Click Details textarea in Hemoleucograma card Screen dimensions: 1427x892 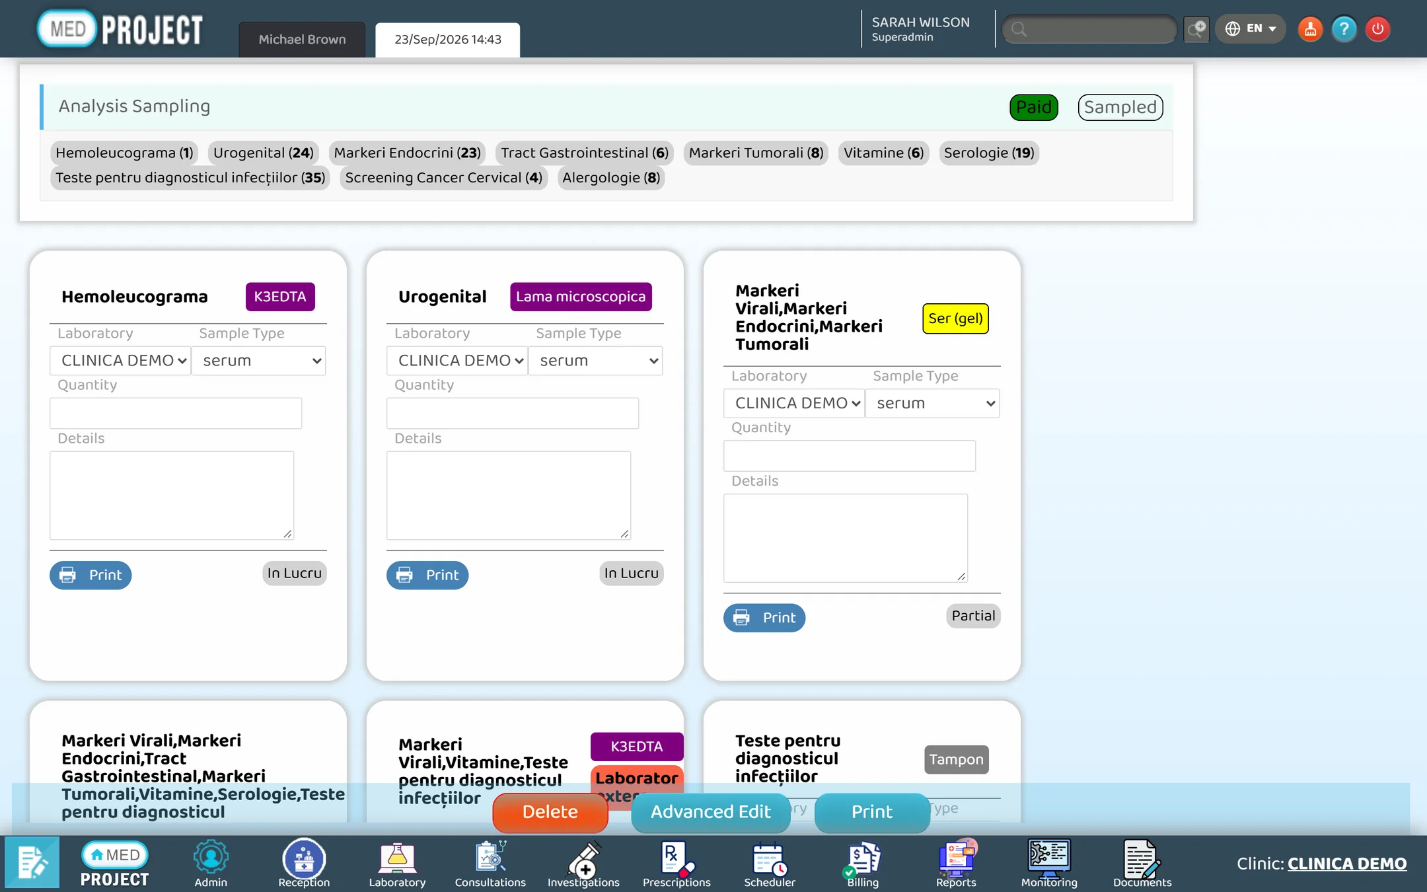pyautogui.click(x=172, y=496)
